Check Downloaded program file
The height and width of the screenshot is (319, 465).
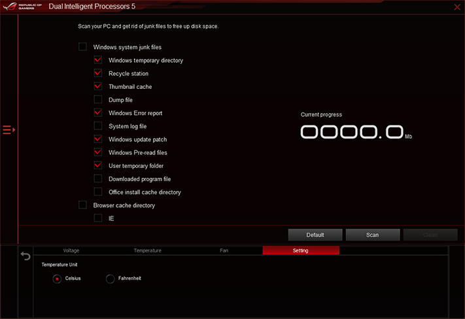[98, 178]
